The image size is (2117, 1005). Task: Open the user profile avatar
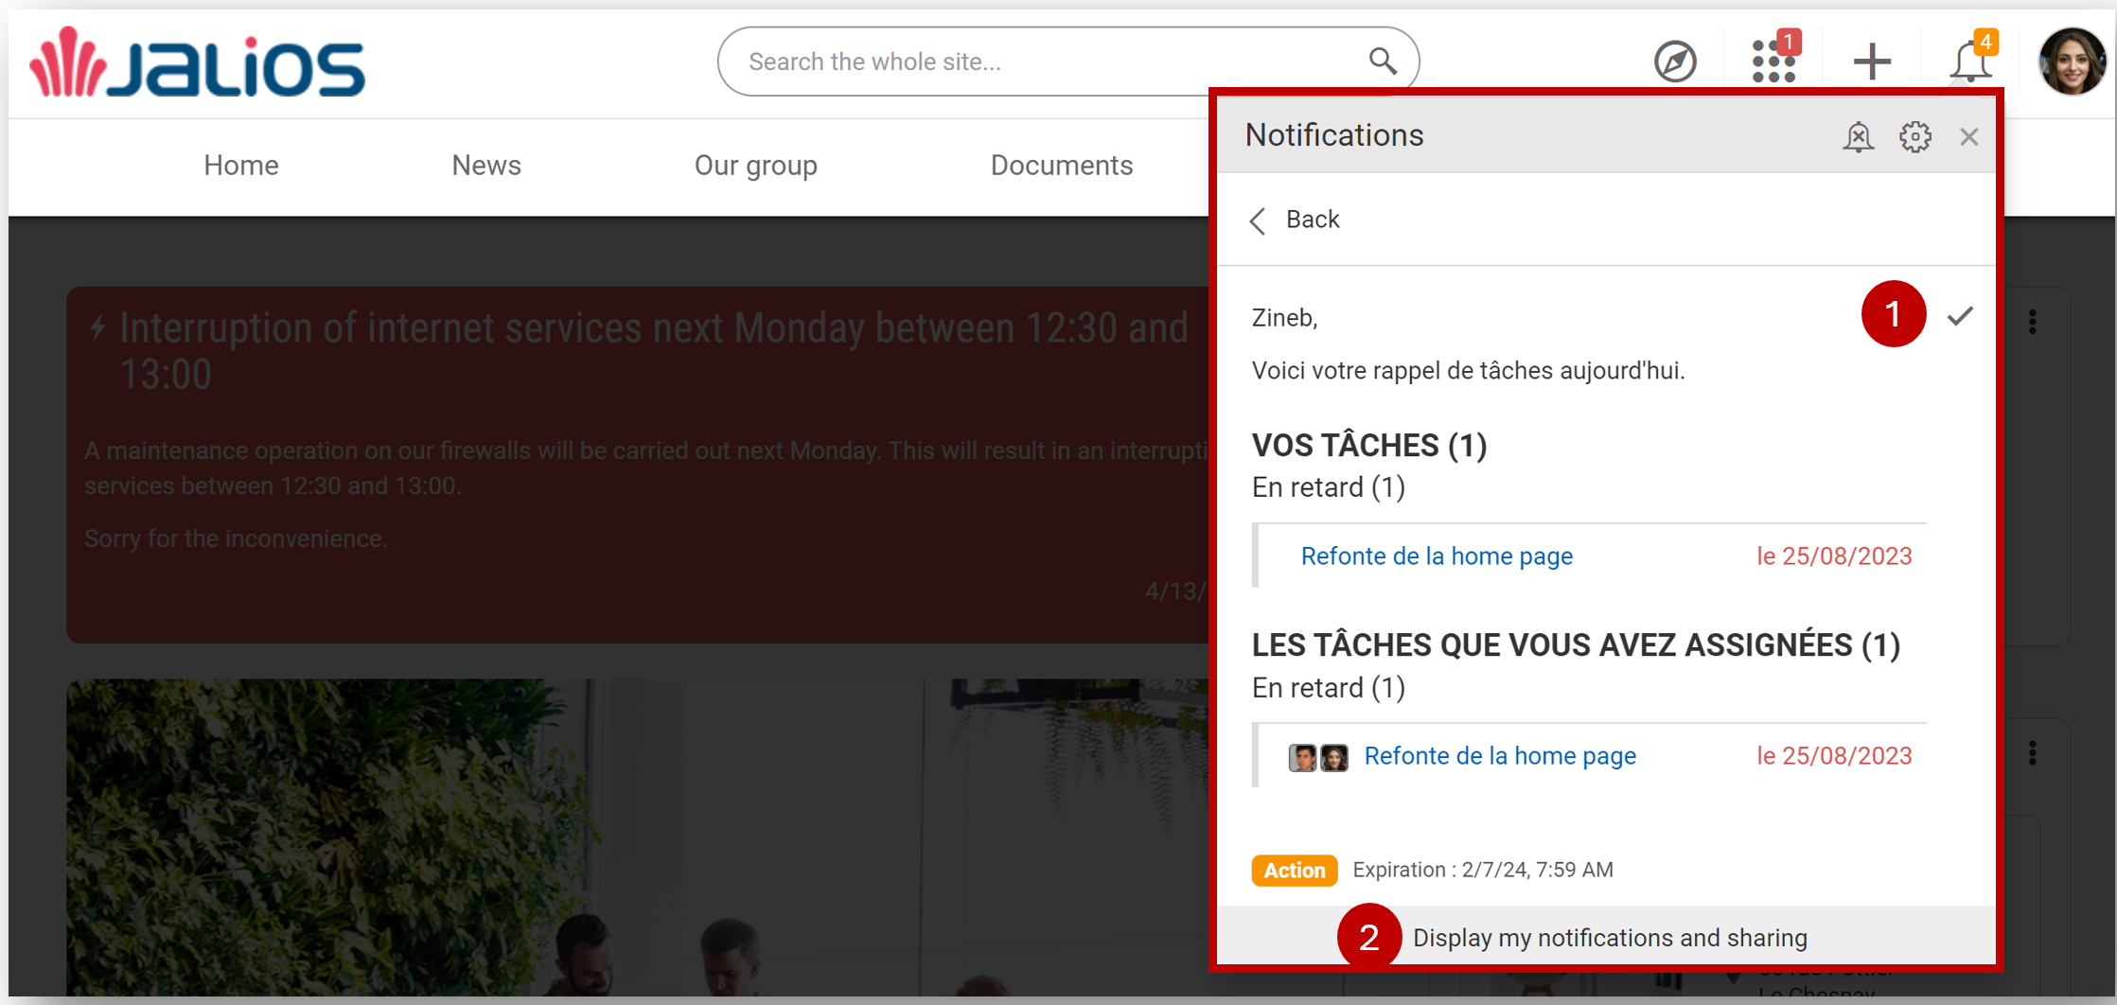tap(2072, 62)
